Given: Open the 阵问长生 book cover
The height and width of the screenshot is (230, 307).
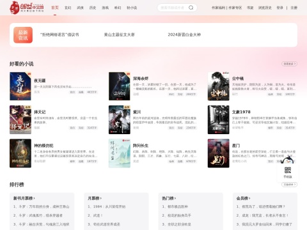Looking at the screenshot, I should point(120,153).
